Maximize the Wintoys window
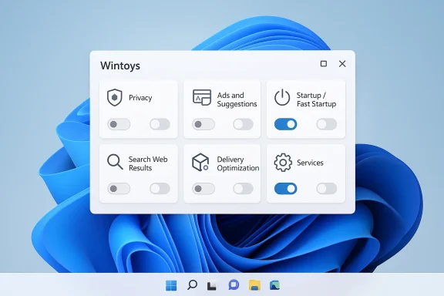This screenshot has height=296, width=444. pyautogui.click(x=324, y=64)
